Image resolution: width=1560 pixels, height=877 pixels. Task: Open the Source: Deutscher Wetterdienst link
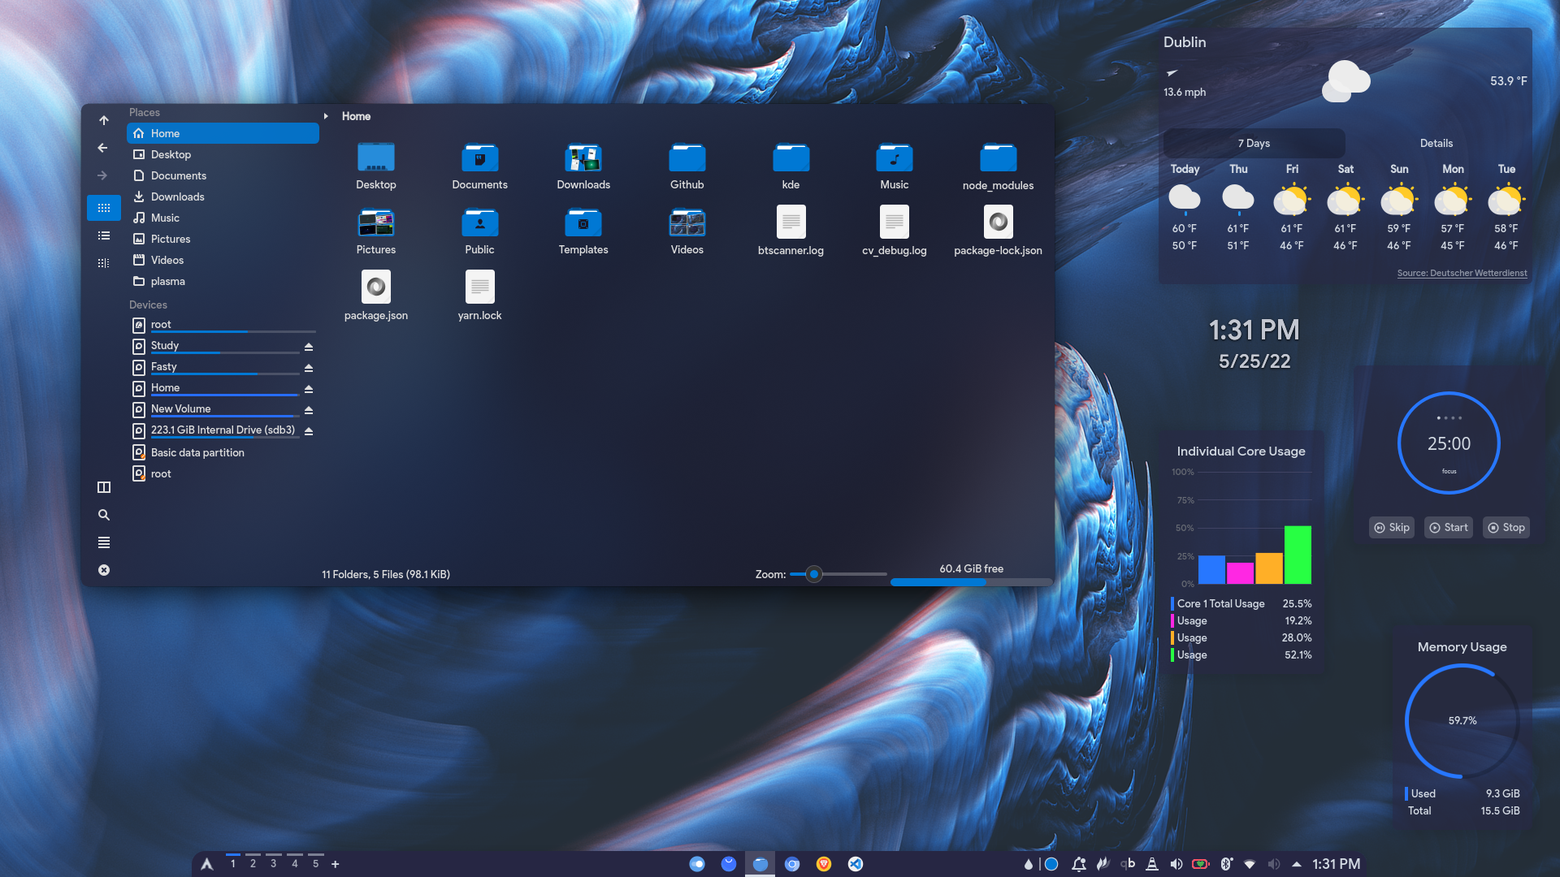[x=1462, y=273]
